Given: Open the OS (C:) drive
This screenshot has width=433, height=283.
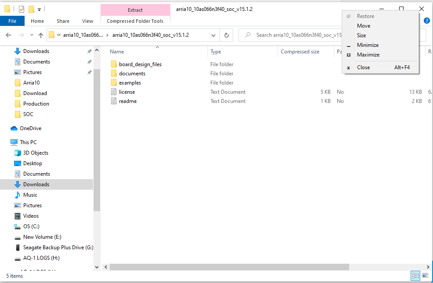Looking at the screenshot, I should click(31, 226).
